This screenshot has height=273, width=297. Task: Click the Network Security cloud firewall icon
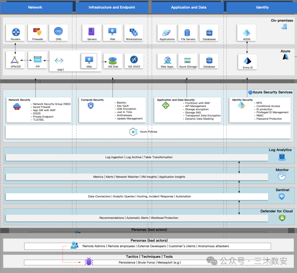[x=17, y=107]
